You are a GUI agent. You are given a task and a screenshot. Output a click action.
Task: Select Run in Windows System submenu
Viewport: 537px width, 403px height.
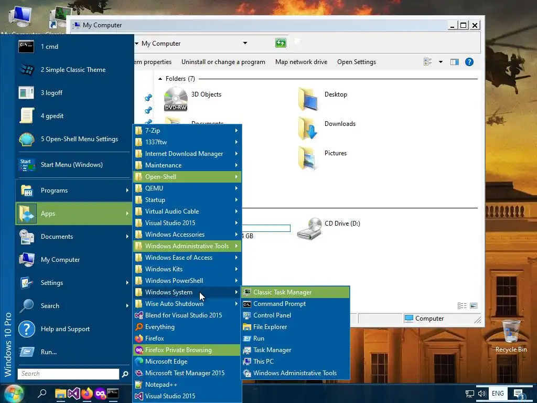295,338
